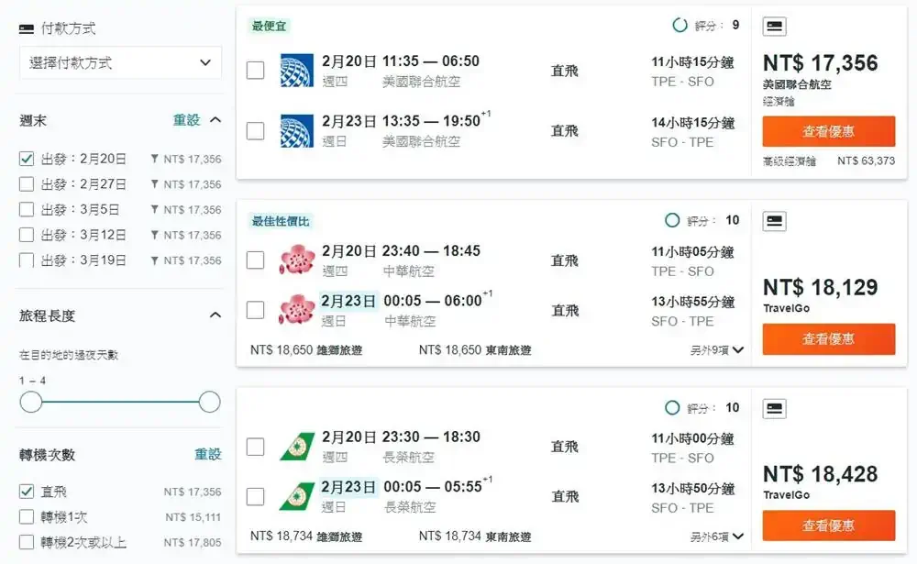Screen dimensions: 917x564
Task: Select China Airlines 23:40 — 18:45 flight checkbox
Action: point(255,260)
